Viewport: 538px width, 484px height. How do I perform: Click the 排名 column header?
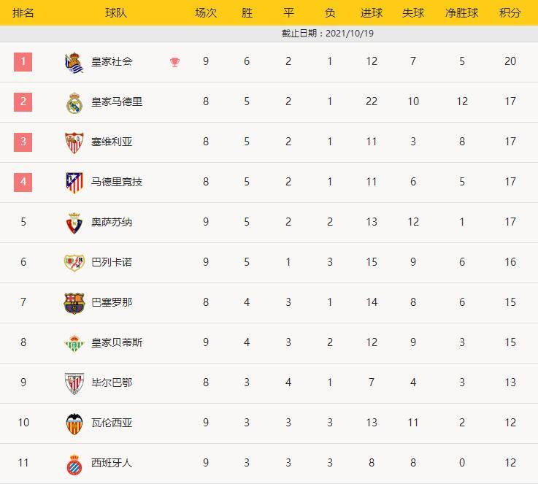coord(23,13)
